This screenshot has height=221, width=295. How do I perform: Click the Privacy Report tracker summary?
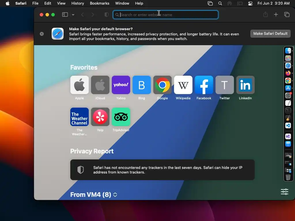(x=162, y=170)
